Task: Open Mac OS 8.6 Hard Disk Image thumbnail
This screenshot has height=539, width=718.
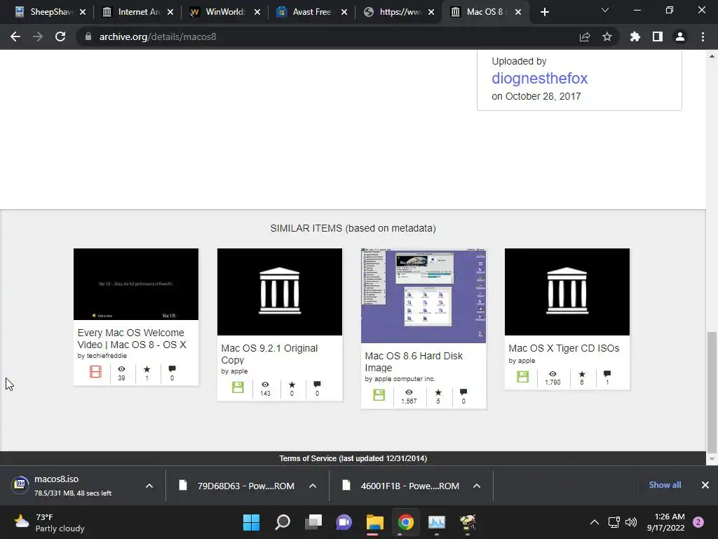Action: point(424,295)
